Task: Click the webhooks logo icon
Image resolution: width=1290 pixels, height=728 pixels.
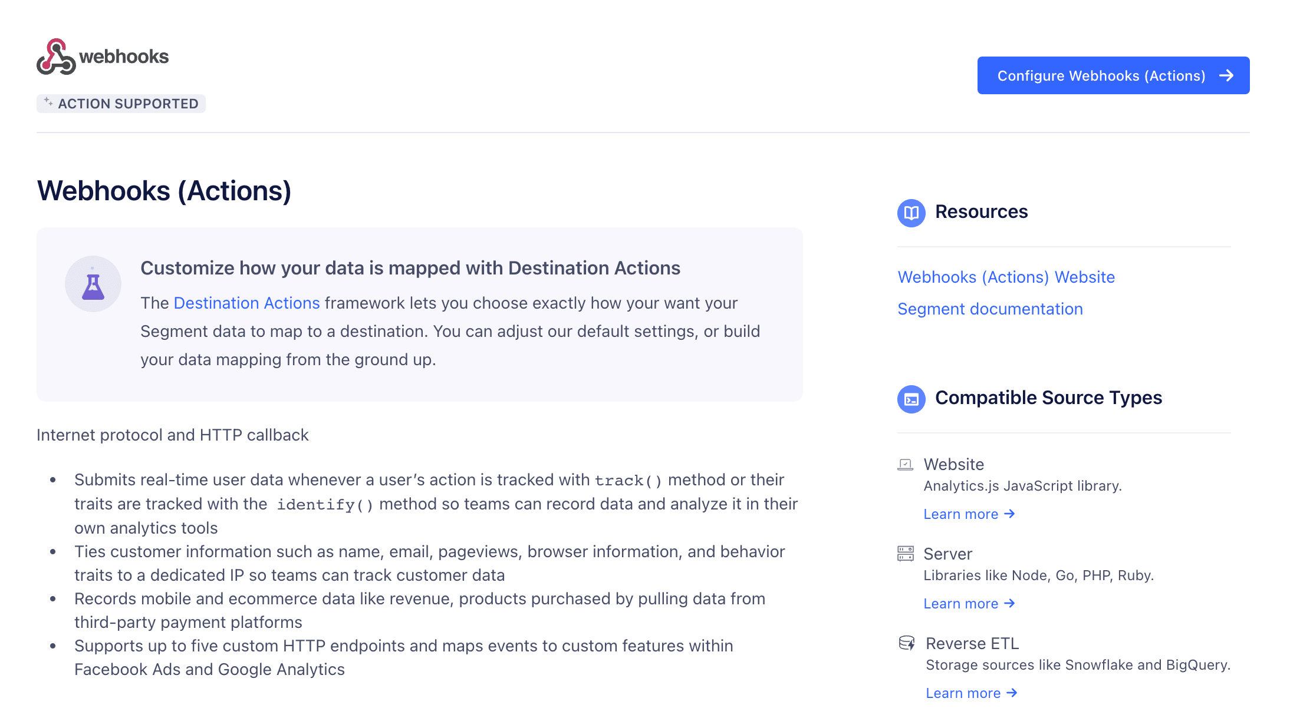Action: pyautogui.click(x=56, y=56)
